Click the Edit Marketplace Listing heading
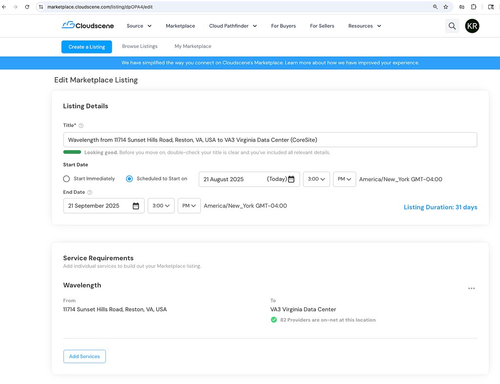This screenshot has width=500, height=384. [96, 80]
